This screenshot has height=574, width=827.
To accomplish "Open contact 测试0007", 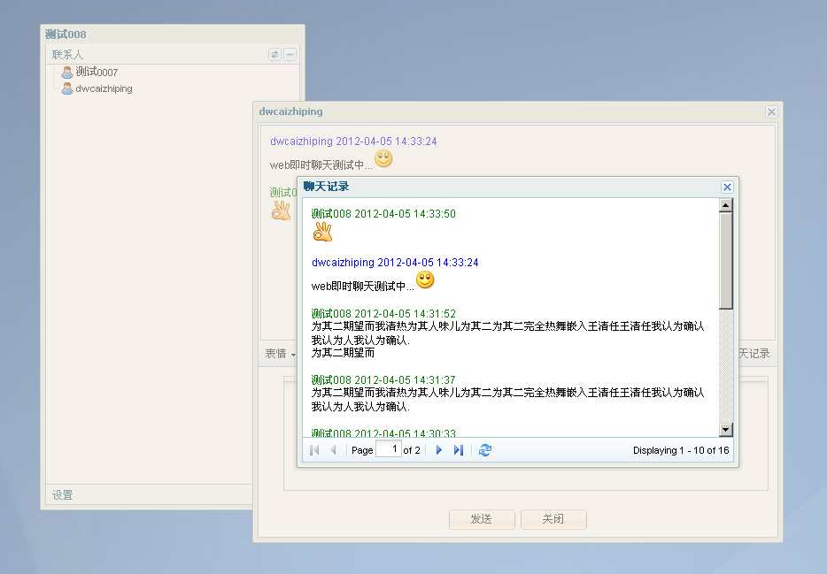I will tap(97, 72).
